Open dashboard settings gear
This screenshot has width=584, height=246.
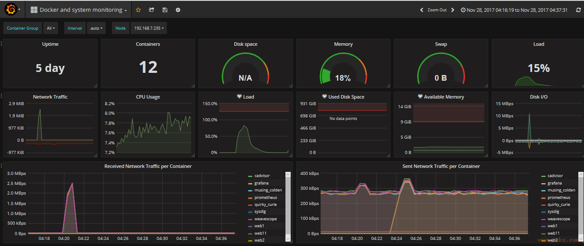[178, 10]
